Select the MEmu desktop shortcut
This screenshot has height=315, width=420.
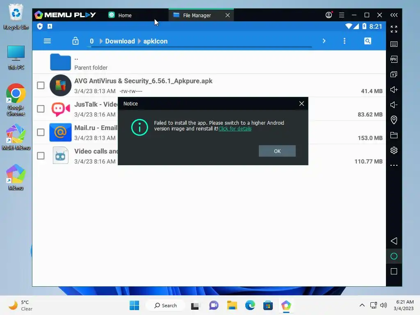point(16,177)
